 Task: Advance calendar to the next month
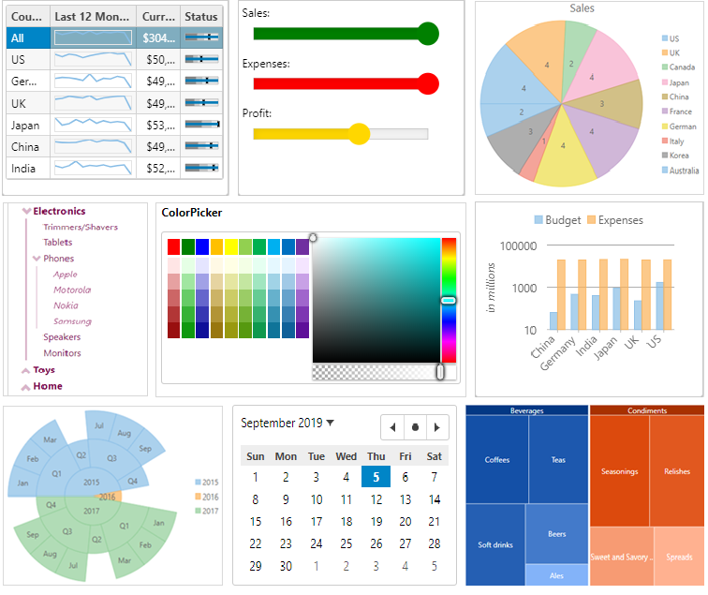point(436,427)
